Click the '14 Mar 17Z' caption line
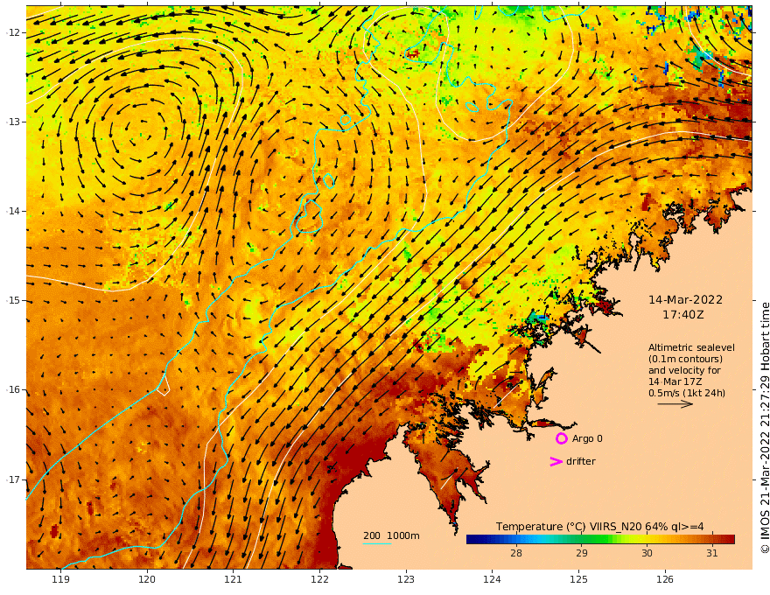The height and width of the screenshot is (595, 770). point(675,381)
